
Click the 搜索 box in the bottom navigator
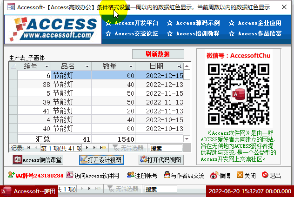[x=161, y=189]
